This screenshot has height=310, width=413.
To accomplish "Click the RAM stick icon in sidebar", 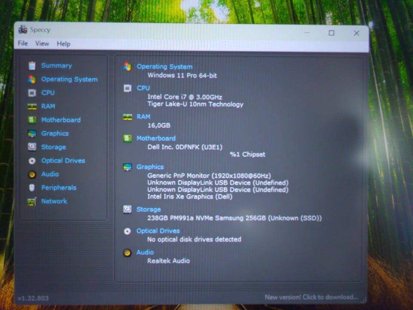I will [32, 106].
